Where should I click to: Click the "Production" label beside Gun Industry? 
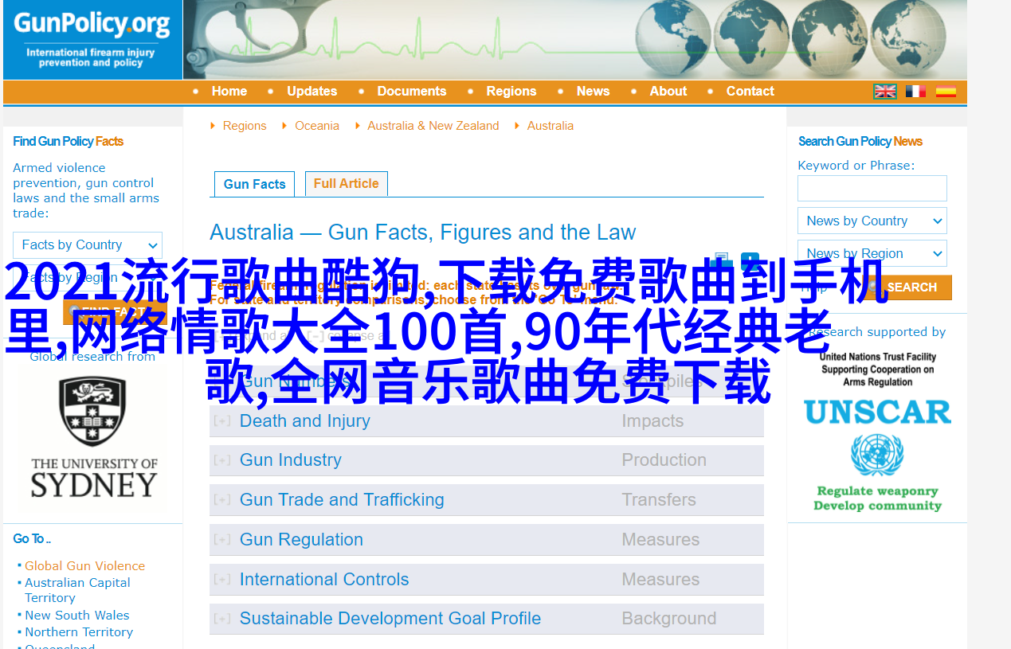(664, 460)
